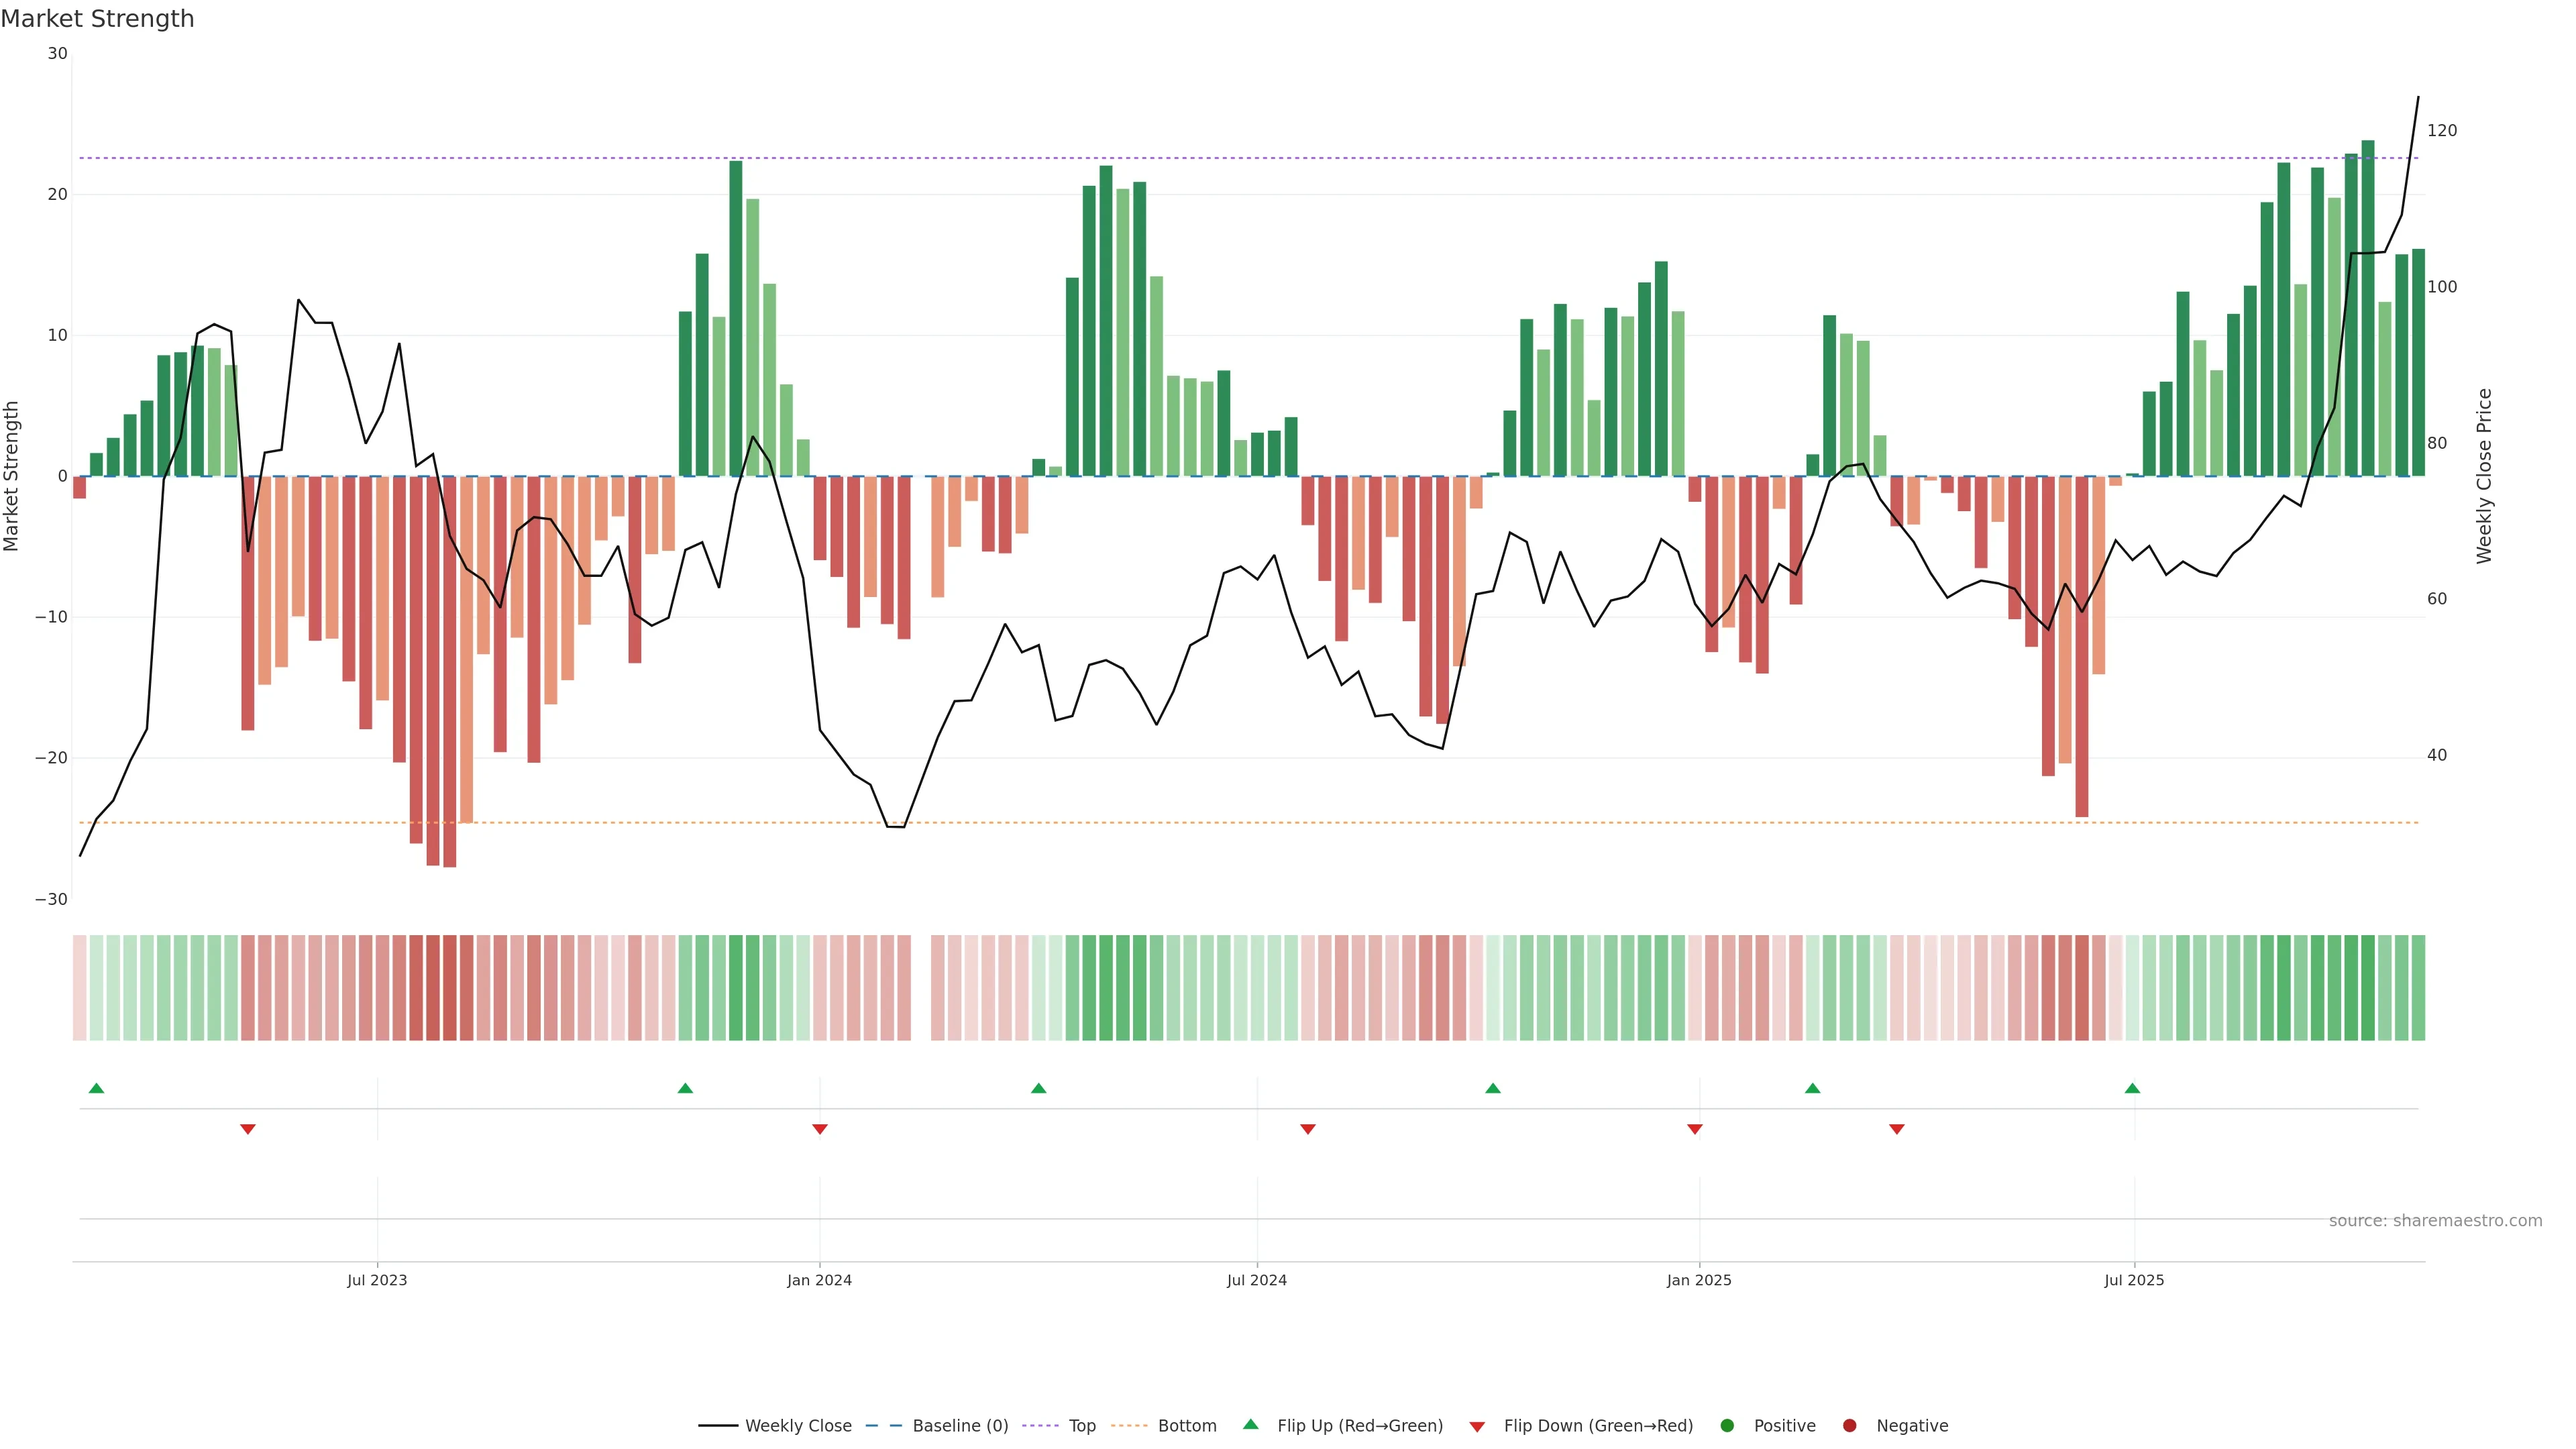
Task: Hide the Top line via legend
Action: pyautogui.click(x=1082, y=1426)
